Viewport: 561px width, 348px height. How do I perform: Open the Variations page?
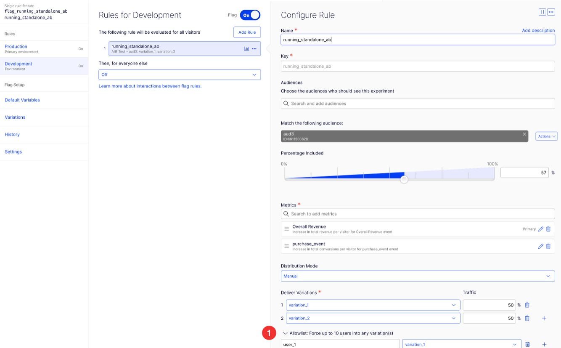(15, 117)
